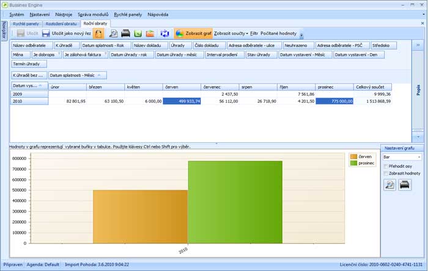Viewport: 428px width, 271px height.
Task: Click the blue refresh arrows icon
Action: click(164, 33)
